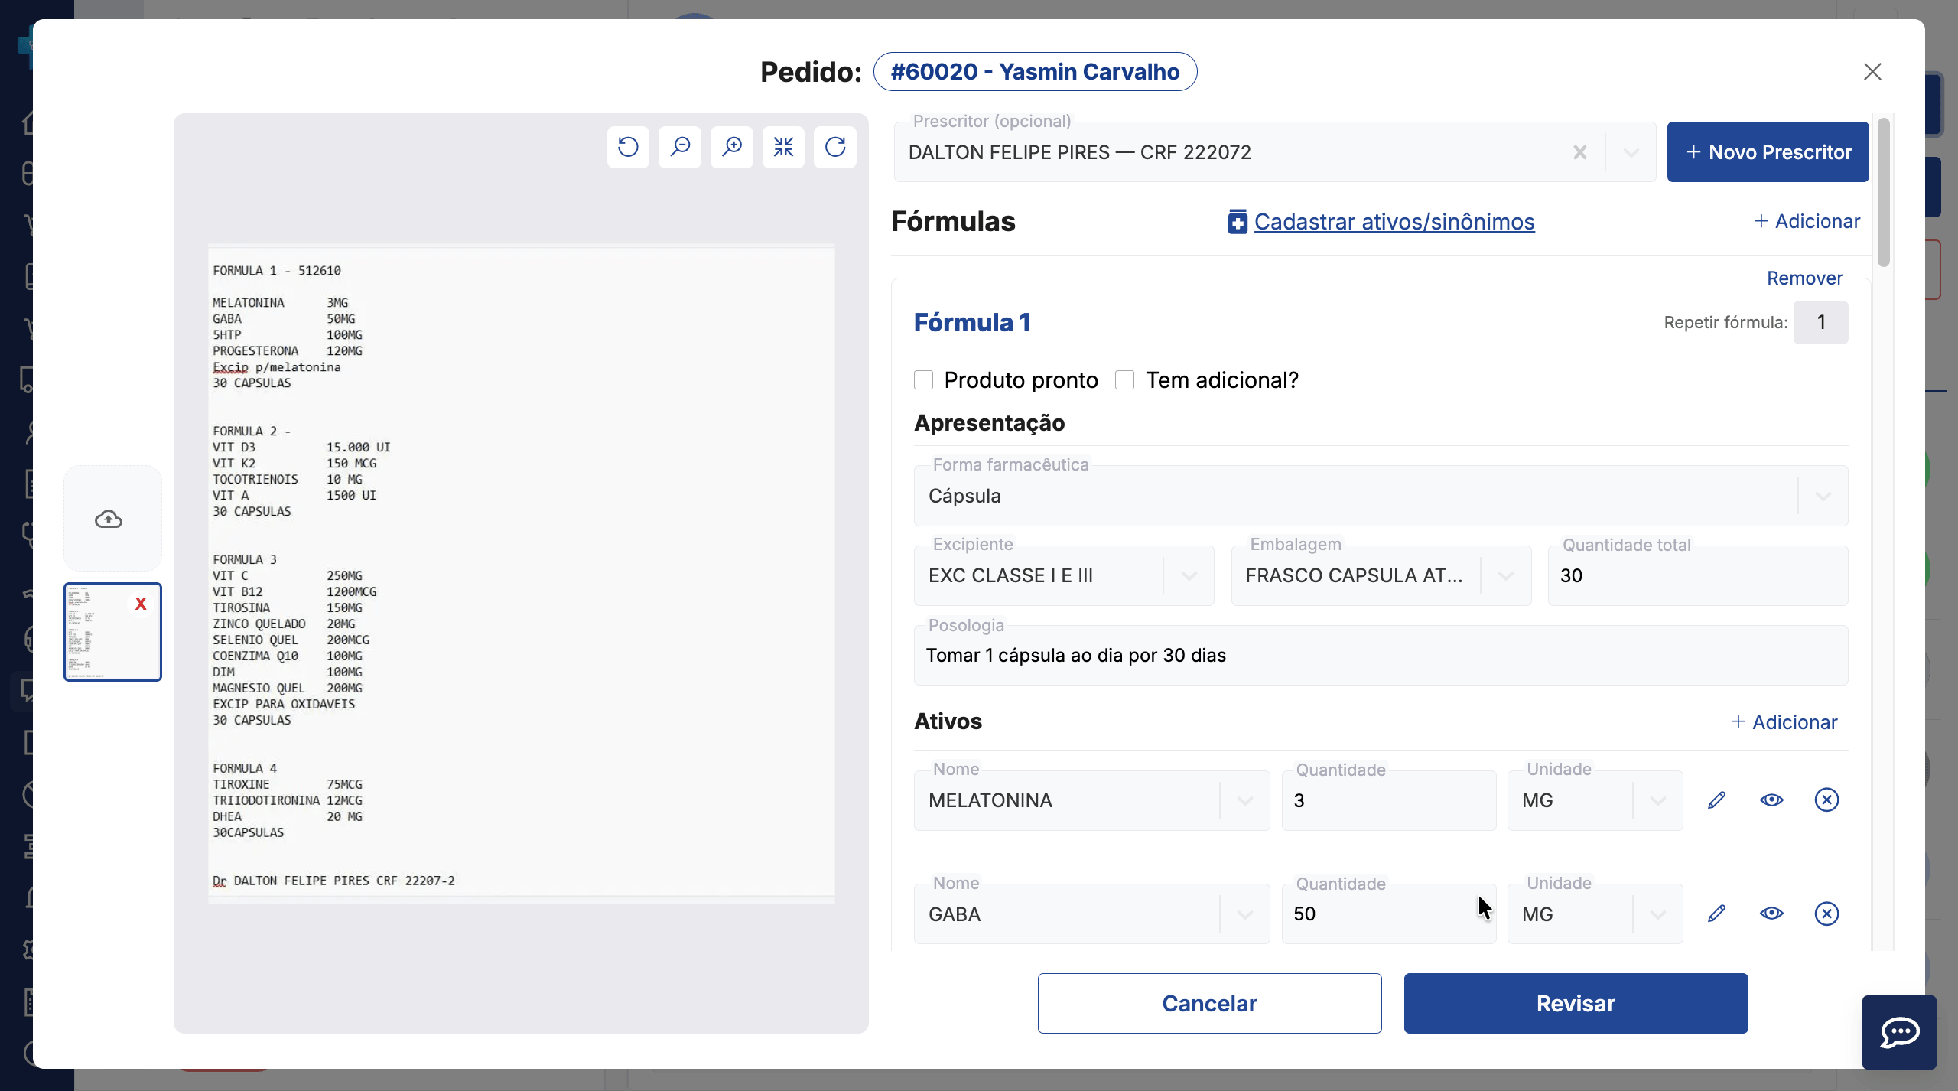Zoom in on the prescription image
This screenshot has width=1958, height=1091.
732,147
